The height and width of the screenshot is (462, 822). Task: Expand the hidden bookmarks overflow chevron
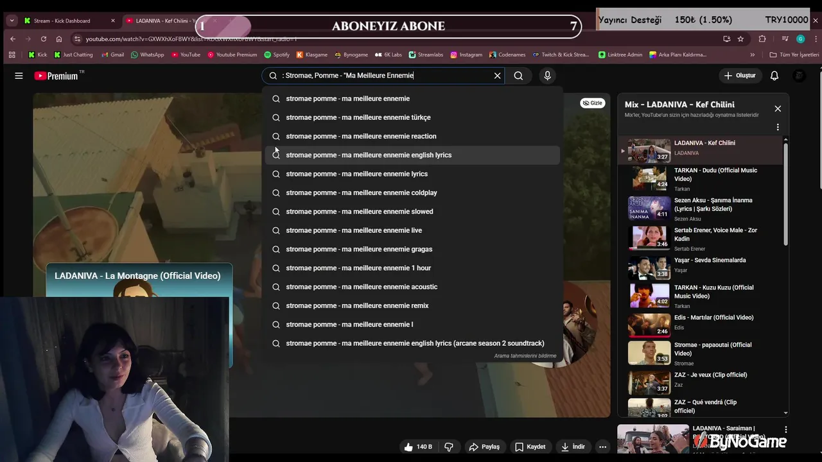pos(753,55)
